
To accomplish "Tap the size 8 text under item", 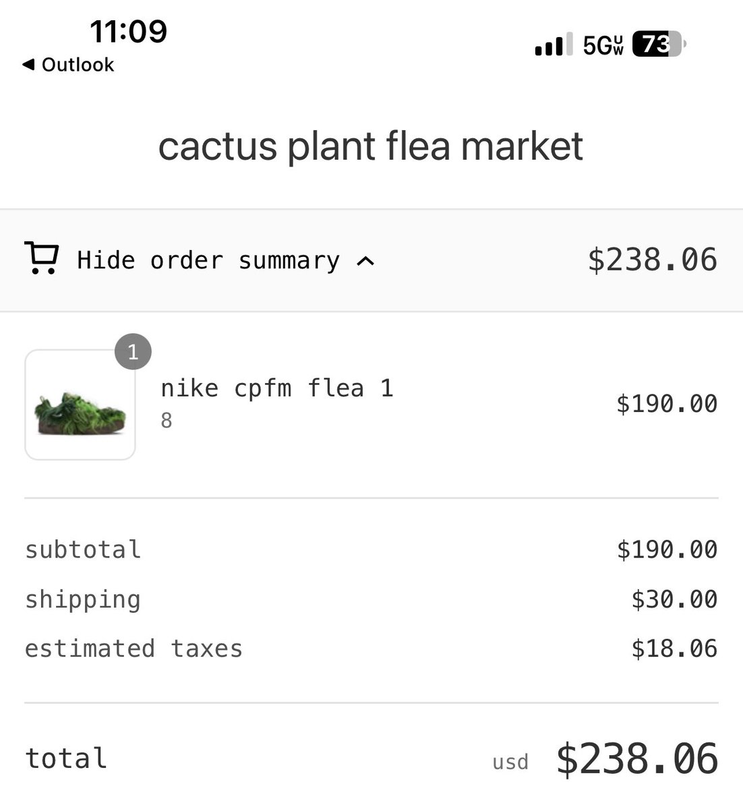I will [x=167, y=421].
